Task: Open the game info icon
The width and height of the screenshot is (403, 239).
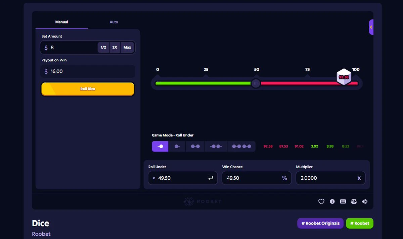Action: pyautogui.click(x=332, y=201)
